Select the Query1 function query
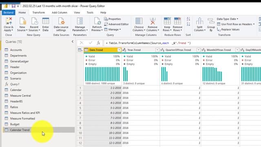The width and height of the screenshot is (261, 147). [39, 84]
